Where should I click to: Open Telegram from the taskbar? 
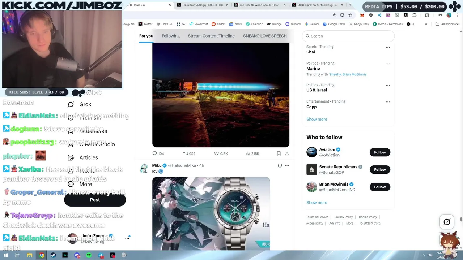(101, 255)
